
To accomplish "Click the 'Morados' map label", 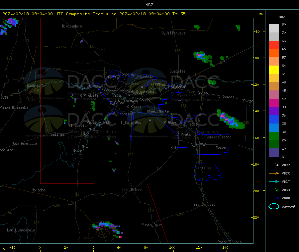I will click(x=39, y=190).
